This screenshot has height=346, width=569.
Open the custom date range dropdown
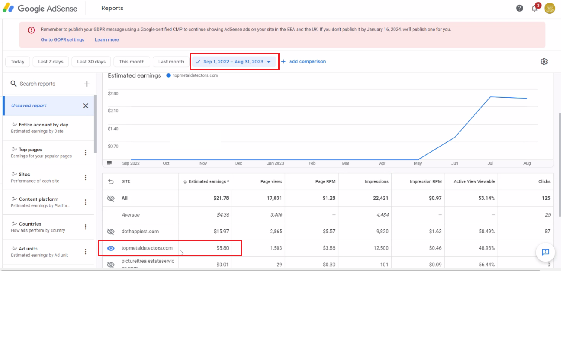pos(235,62)
